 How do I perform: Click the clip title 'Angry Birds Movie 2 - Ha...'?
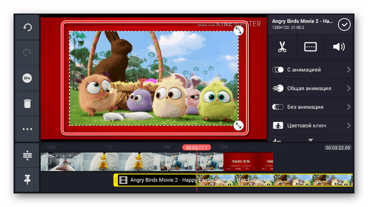(302, 21)
